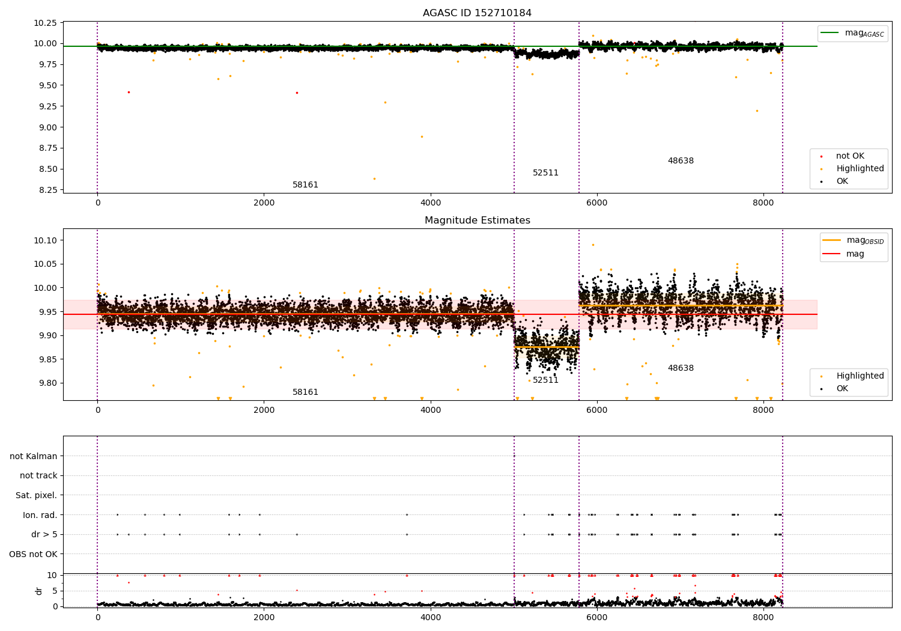
Task: Click the "48638" annotation in the top plot
Action: 681,161
